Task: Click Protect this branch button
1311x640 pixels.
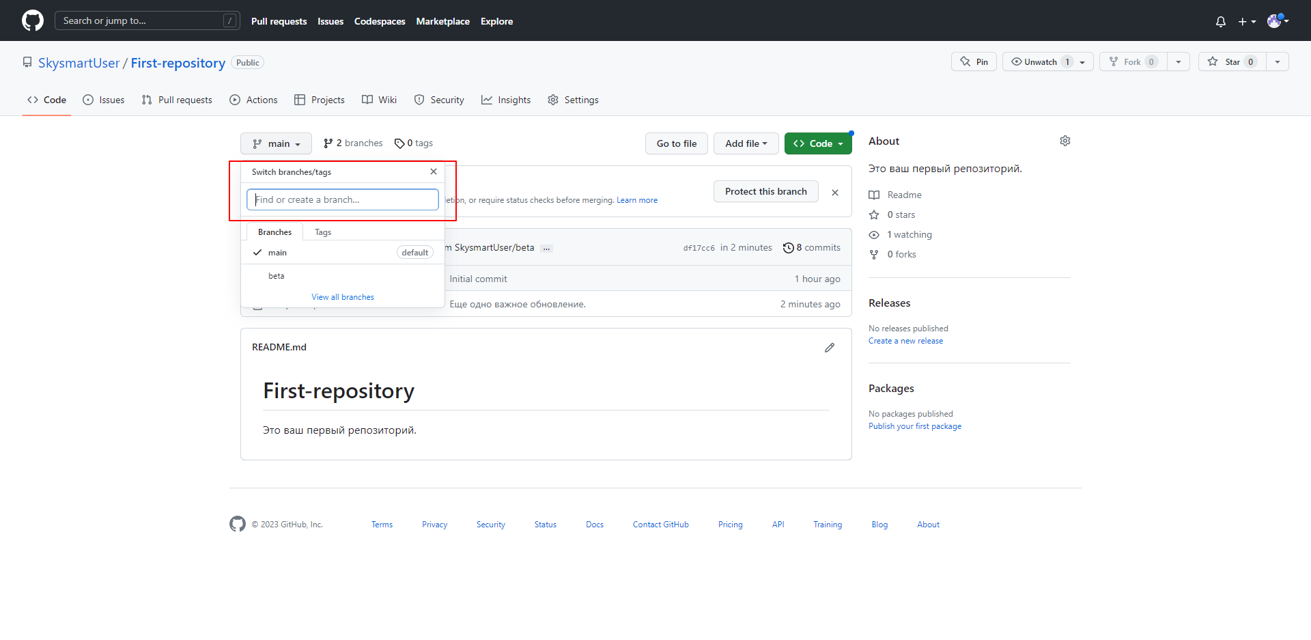Action: (x=765, y=191)
